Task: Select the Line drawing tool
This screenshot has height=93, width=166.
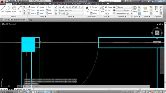Action: click(x=3, y=9)
